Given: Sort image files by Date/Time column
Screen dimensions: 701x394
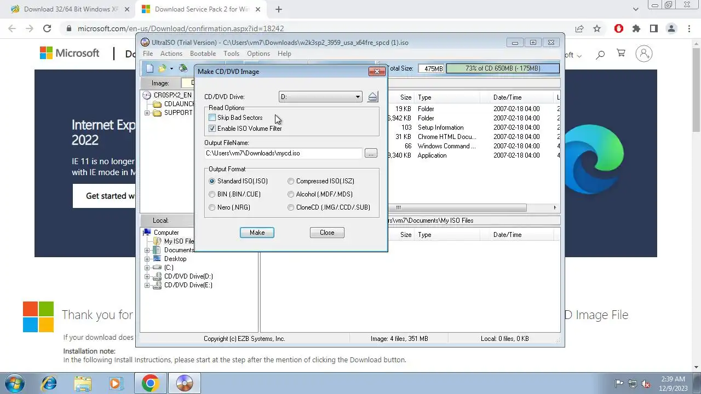Looking at the screenshot, I should pos(522,97).
